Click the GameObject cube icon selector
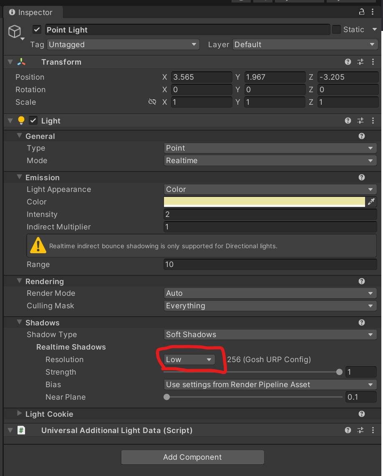 click(15, 32)
